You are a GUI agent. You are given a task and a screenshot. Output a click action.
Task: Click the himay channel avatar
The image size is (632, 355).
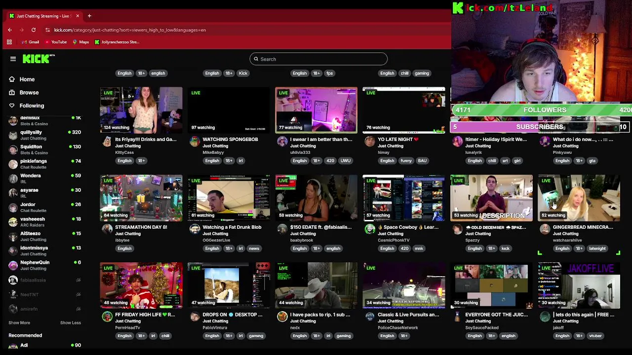click(x=370, y=142)
